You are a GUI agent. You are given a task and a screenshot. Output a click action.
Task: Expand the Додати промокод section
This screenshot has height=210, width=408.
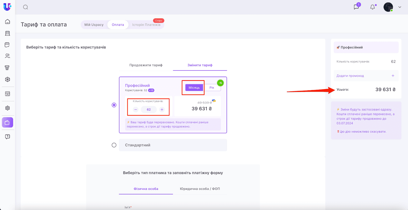pyautogui.click(x=393, y=76)
